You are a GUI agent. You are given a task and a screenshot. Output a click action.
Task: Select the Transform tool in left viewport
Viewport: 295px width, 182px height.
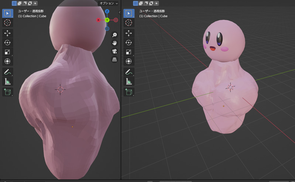(x=7, y=61)
